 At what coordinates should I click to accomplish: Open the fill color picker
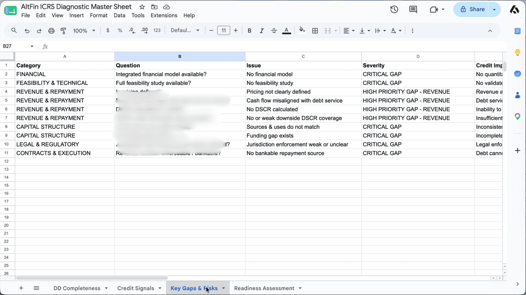(x=302, y=31)
